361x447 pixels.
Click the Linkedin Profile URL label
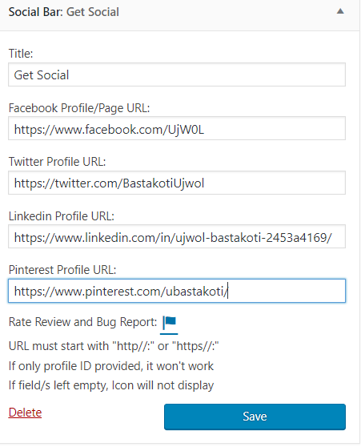point(62,216)
